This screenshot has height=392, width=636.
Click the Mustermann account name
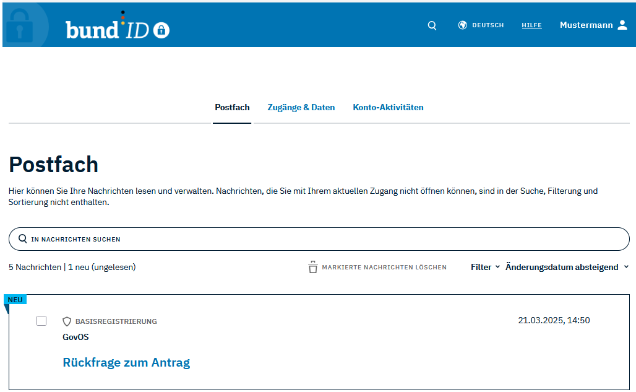[x=586, y=25]
